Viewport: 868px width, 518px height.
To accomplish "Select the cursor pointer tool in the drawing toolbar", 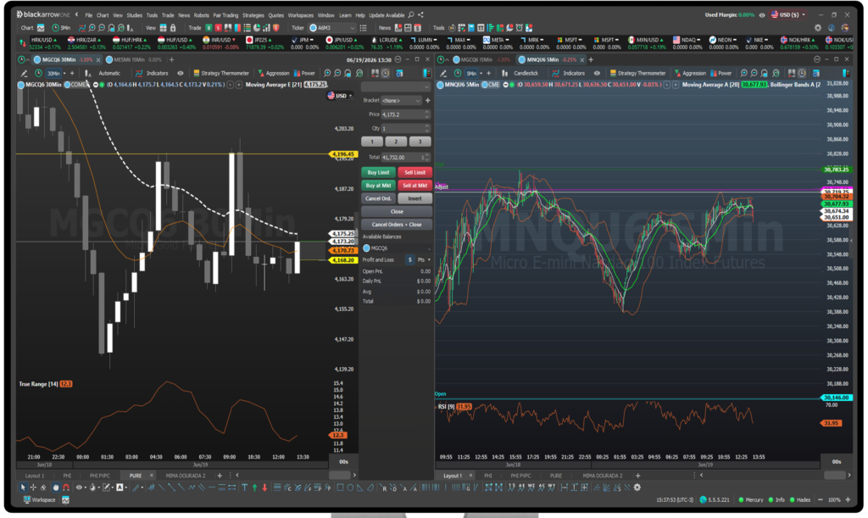I will 23,487.
